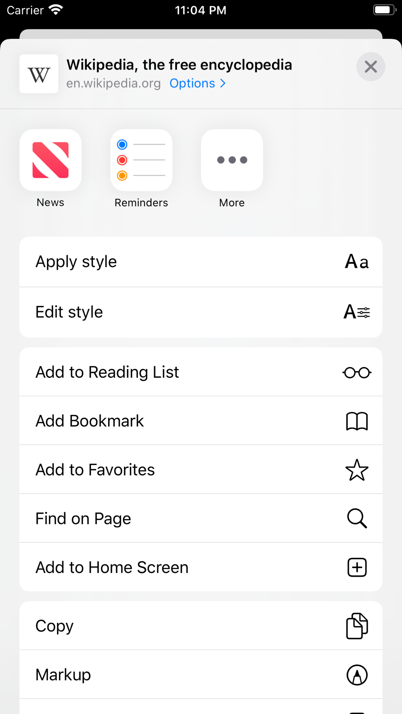The width and height of the screenshot is (402, 714).
Task: Tap the Find on Page magnifier icon
Action: click(357, 518)
